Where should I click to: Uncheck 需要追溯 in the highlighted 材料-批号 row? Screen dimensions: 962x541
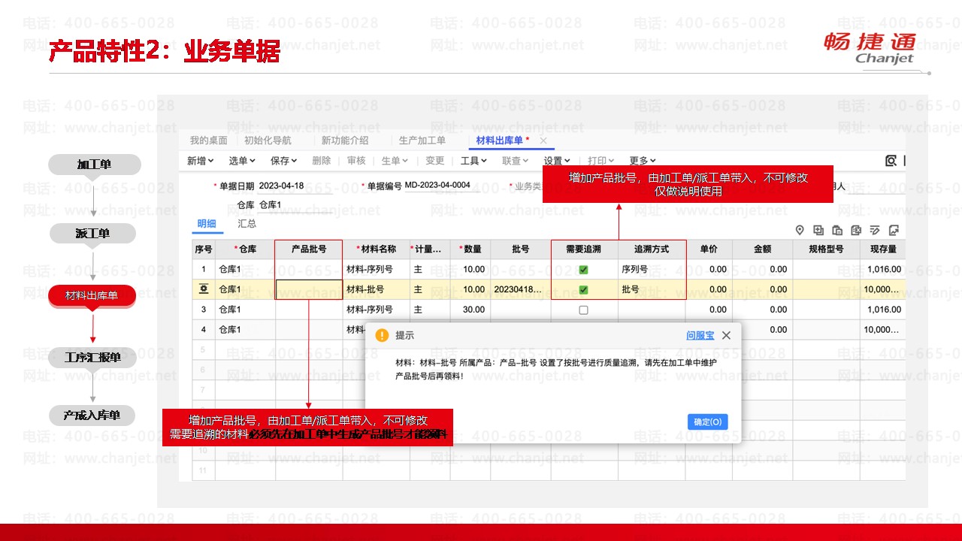pos(583,289)
